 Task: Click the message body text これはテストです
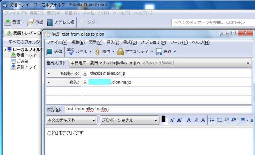(65, 133)
